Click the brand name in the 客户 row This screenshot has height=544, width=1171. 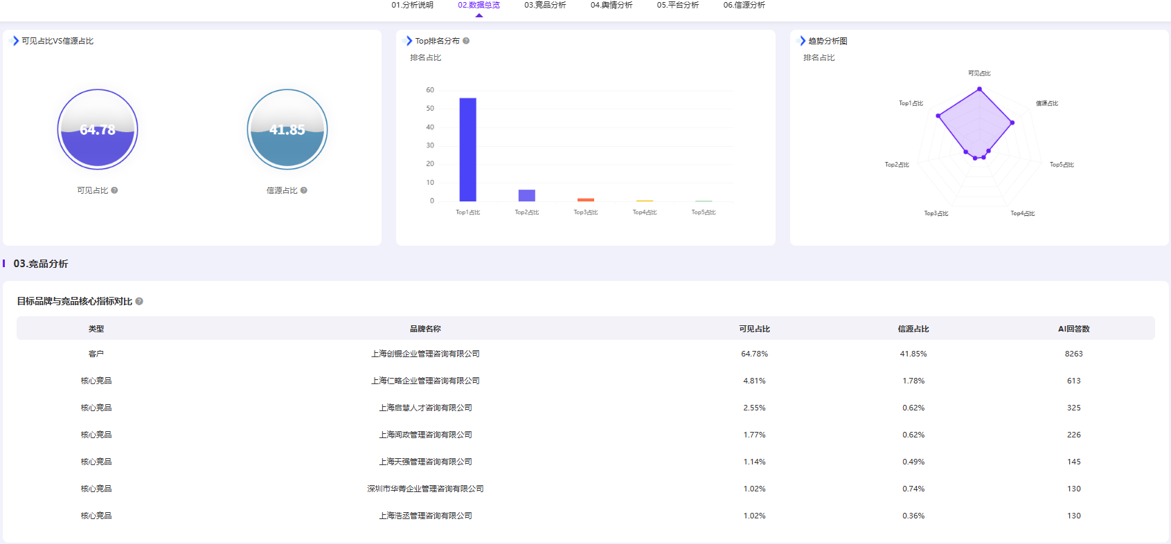(x=425, y=354)
